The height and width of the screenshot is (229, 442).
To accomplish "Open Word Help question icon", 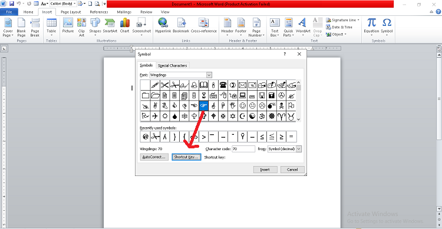I will coord(438,12).
